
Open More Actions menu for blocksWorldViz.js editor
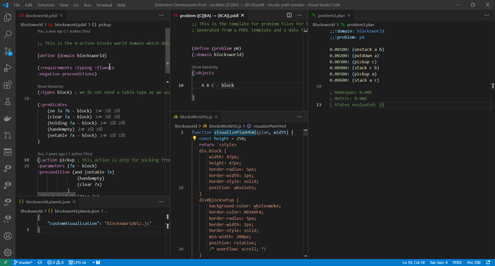[x=299, y=117]
